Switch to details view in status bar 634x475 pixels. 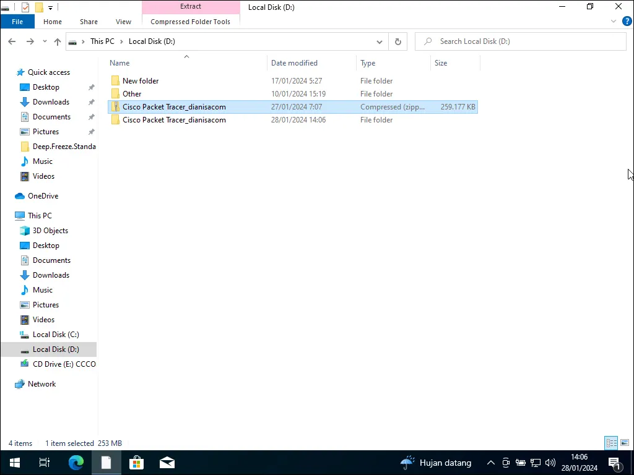pyautogui.click(x=611, y=443)
